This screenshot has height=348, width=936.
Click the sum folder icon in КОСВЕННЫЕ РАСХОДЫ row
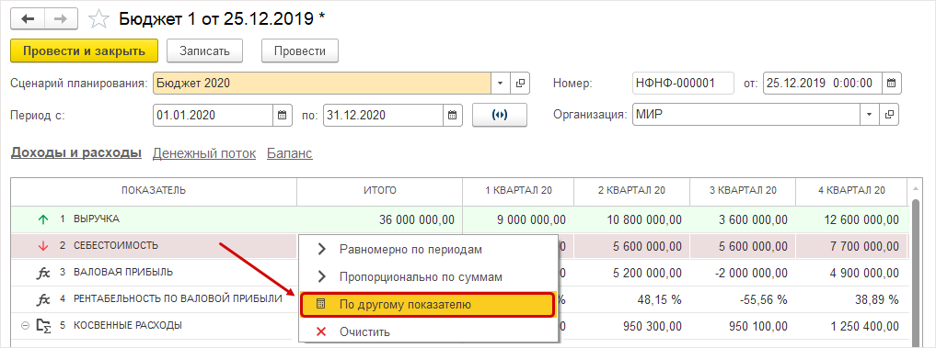(x=43, y=325)
